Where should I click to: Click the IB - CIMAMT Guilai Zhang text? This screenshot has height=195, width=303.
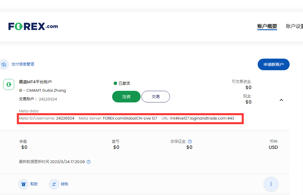42,91
